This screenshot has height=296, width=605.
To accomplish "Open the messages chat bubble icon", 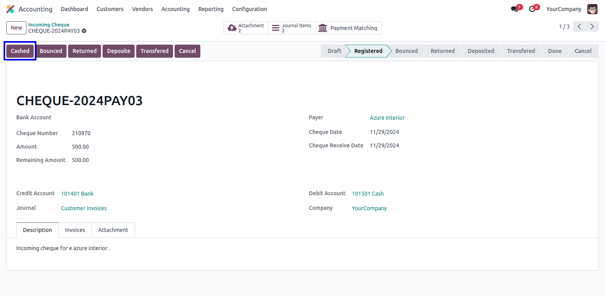I will [515, 9].
